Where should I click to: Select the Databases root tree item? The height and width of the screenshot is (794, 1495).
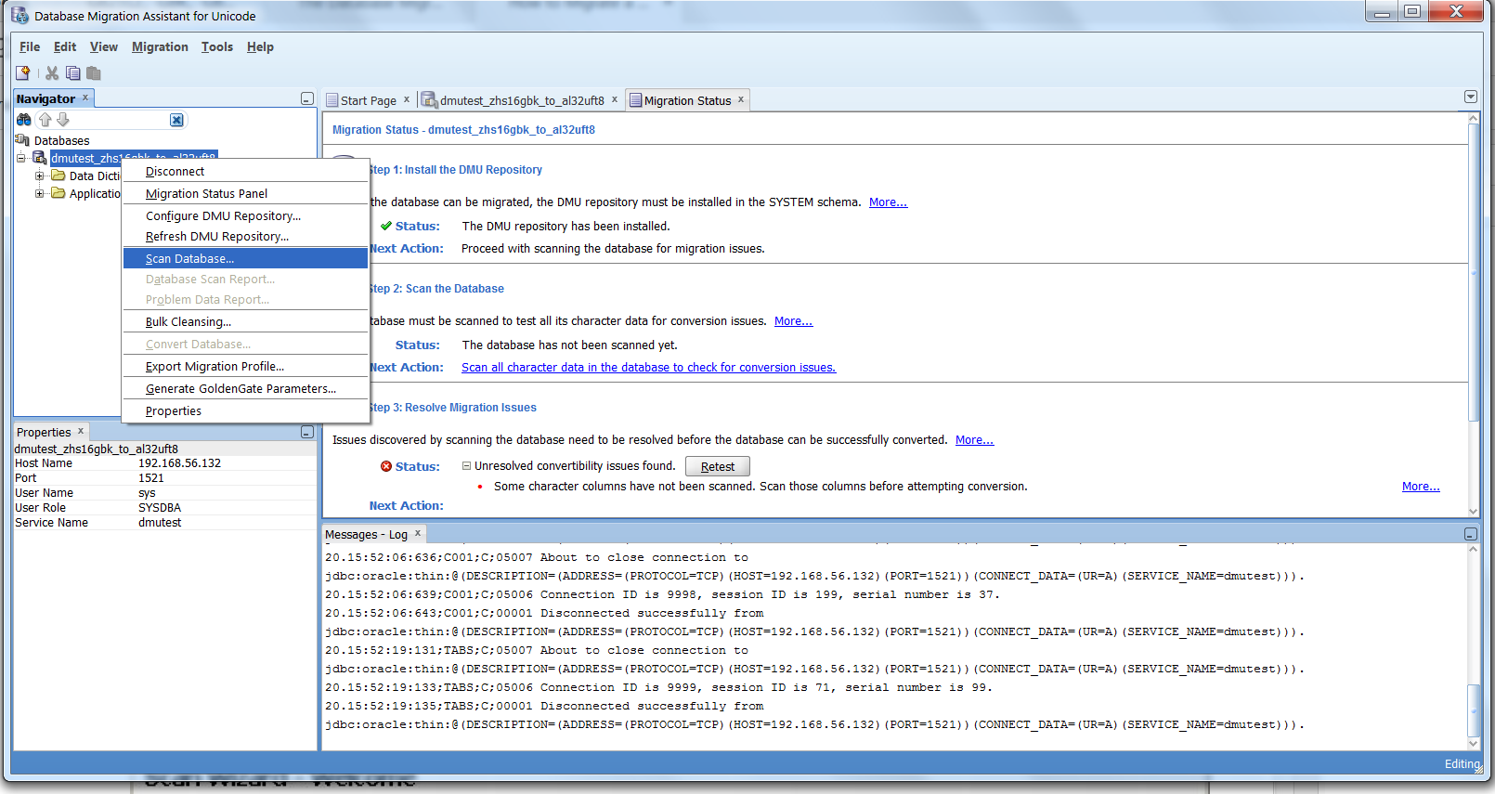coord(62,140)
